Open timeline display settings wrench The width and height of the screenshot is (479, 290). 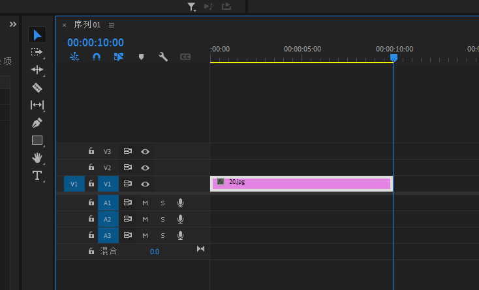[x=163, y=57]
